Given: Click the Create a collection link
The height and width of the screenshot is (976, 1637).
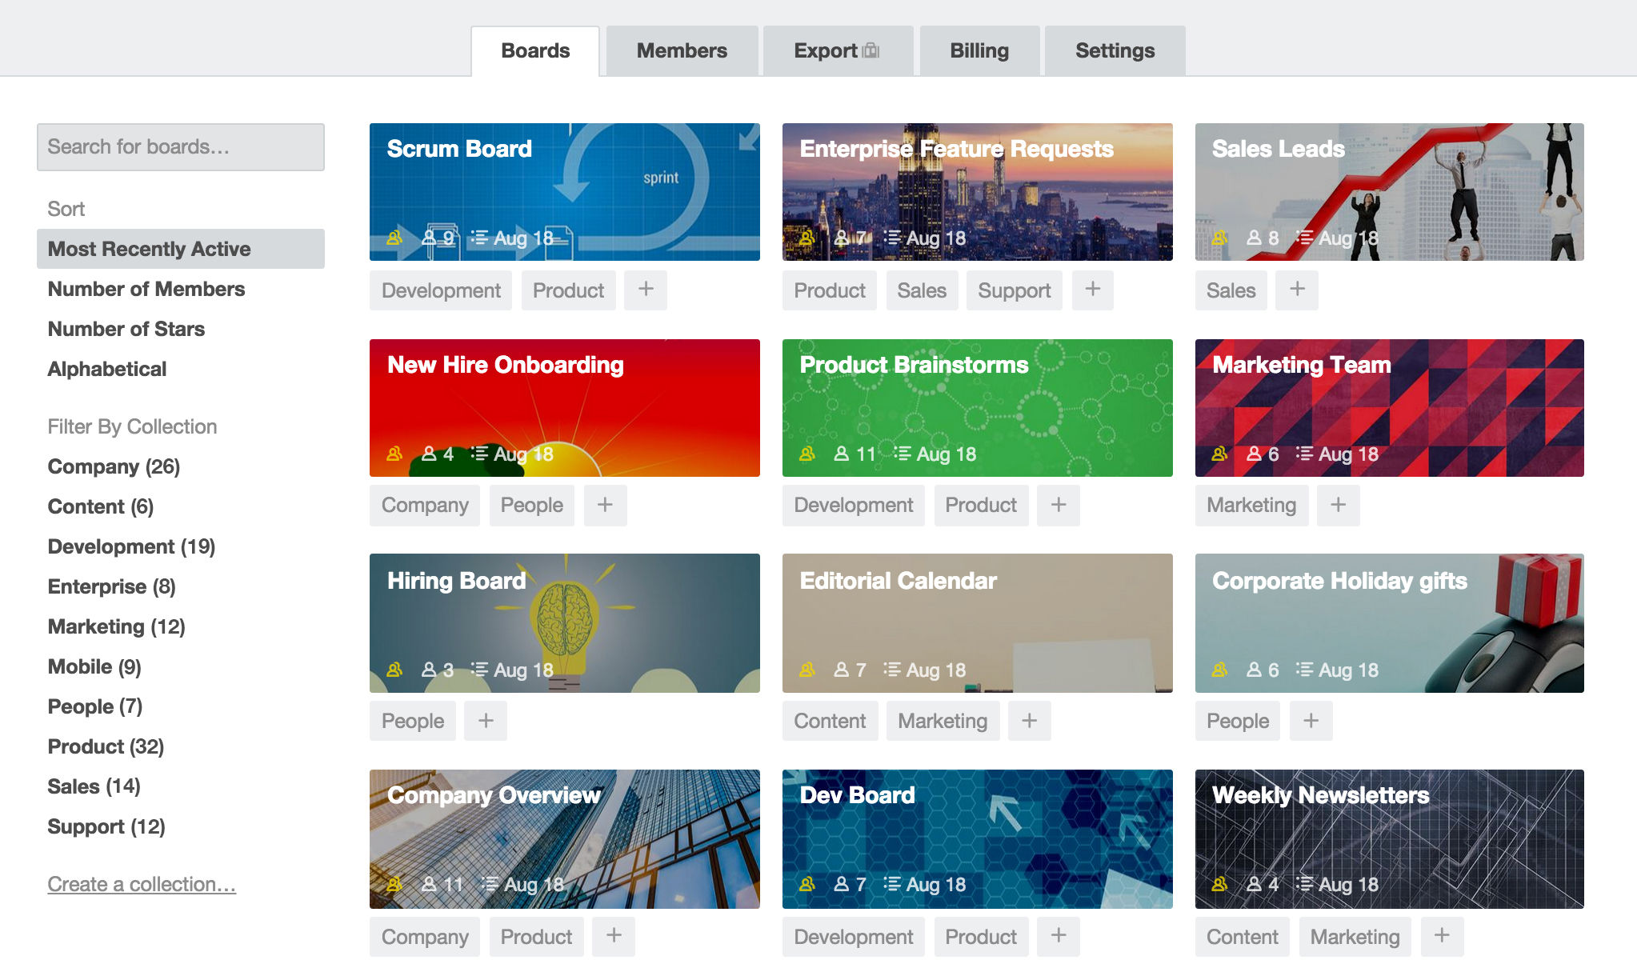Looking at the screenshot, I should pyautogui.click(x=142, y=884).
